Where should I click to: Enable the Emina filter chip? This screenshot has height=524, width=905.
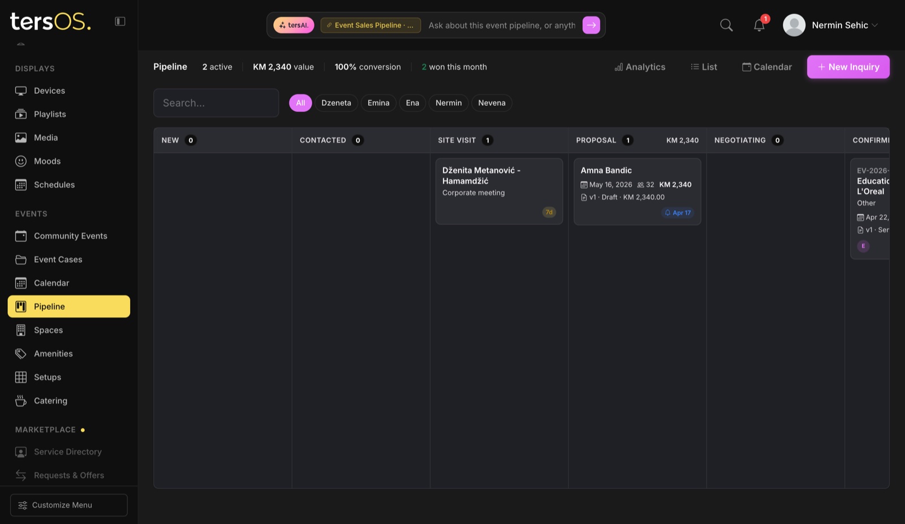[378, 103]
